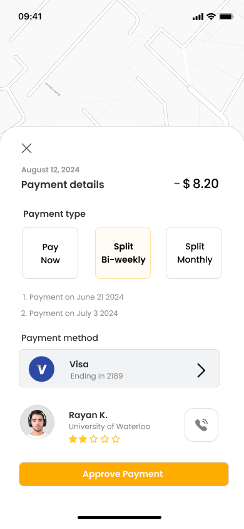Tap the Visa logo icon
This screenshot has height=529, width=244.
(x=41, y=369)
